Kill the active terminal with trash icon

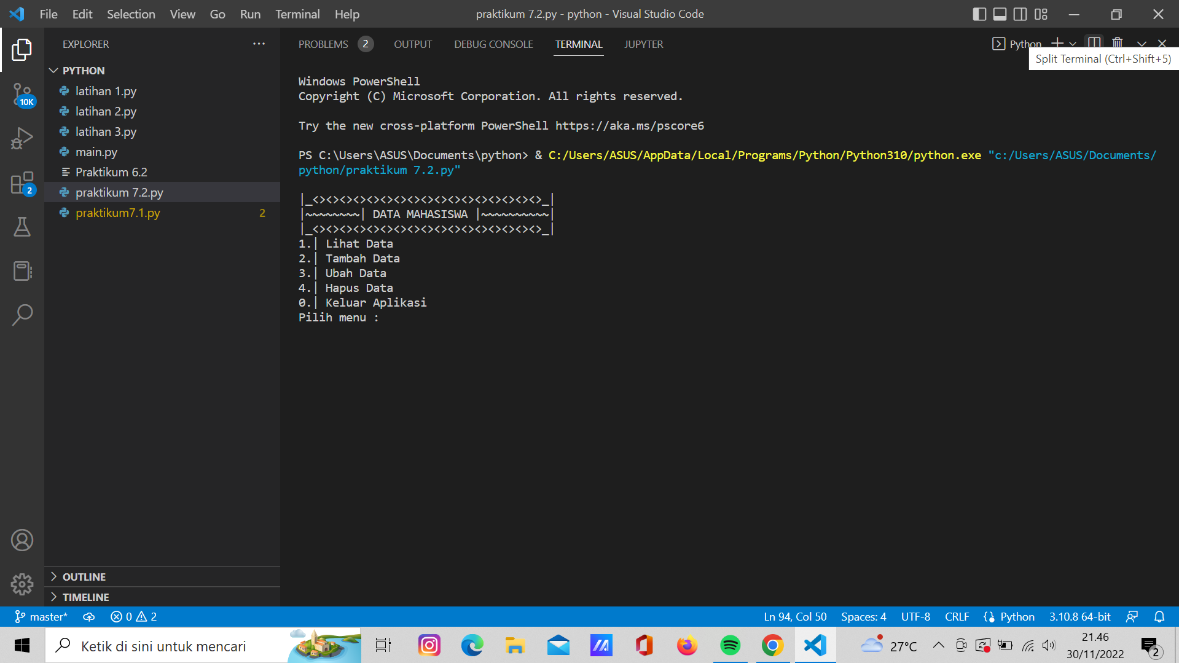[x=1117, y=42]
